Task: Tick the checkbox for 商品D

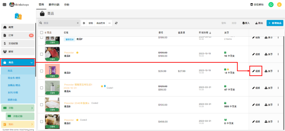Action: pos(41,71)
